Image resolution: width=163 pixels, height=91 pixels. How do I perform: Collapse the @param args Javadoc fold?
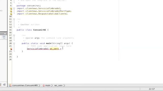click(x=14, y=35)
